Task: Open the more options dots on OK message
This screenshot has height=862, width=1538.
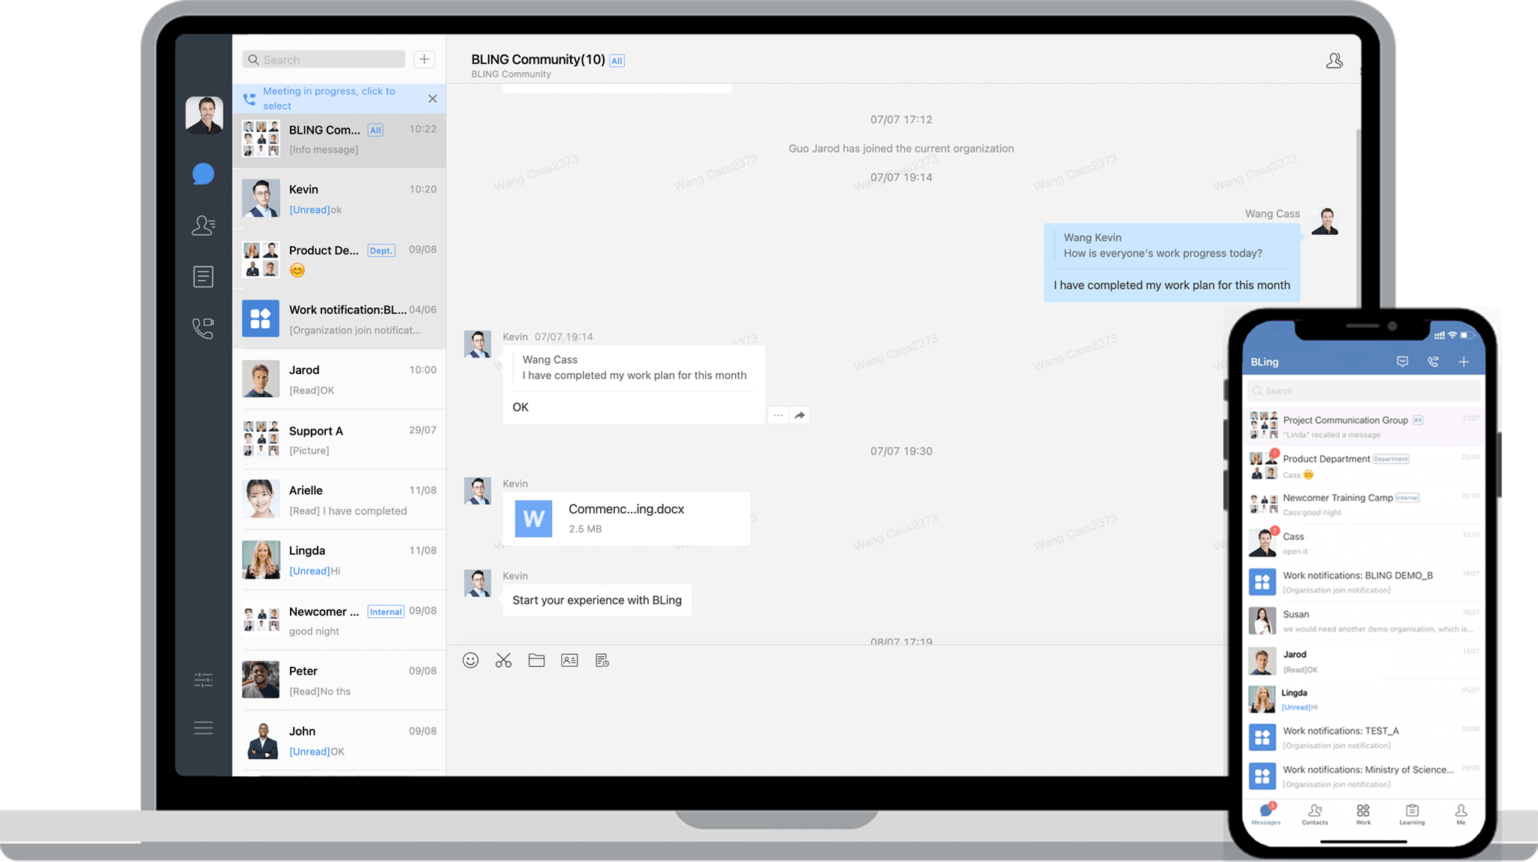Action: [778, 415]
